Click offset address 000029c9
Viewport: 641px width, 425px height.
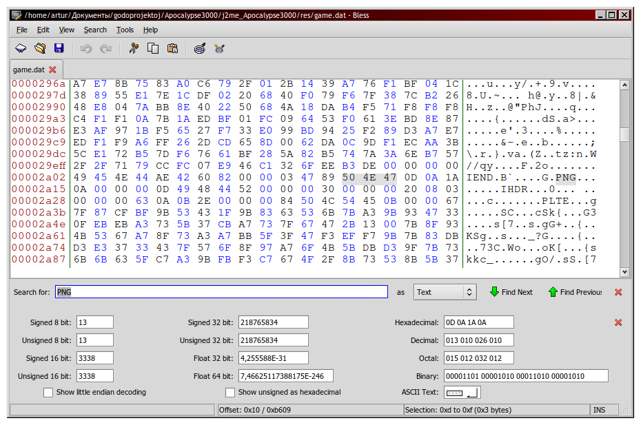point(39,142)
